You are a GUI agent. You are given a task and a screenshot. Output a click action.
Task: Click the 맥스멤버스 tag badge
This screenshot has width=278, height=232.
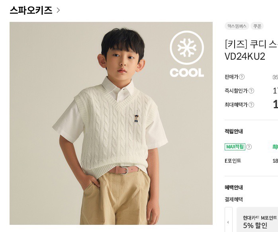[237, 26]
